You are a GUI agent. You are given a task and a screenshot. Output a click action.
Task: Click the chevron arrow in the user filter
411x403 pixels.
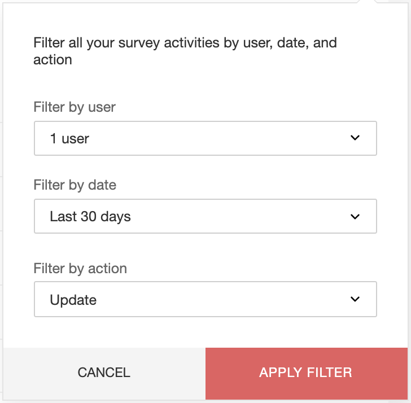[x=355, y=138]
